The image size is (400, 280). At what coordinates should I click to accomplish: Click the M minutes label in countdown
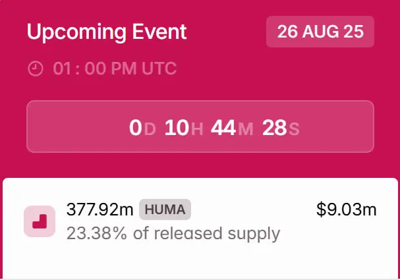(246, 129)
